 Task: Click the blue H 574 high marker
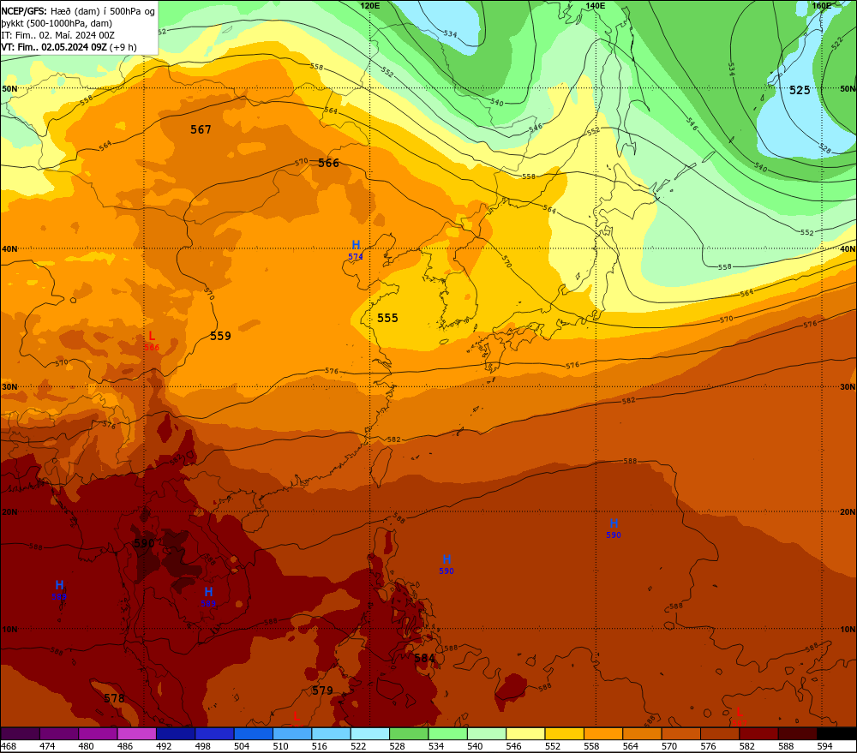(x=356, y=249)
